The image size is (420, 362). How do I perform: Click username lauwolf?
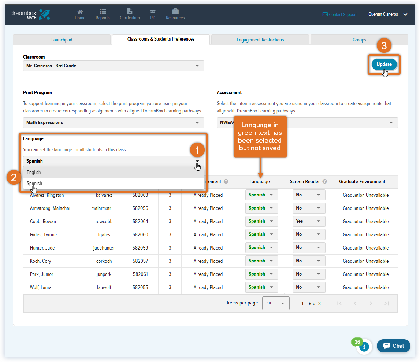(104, 287)
